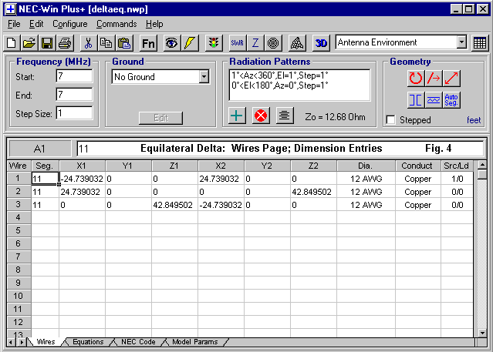Open the Commands menu

tap(116, 24)
